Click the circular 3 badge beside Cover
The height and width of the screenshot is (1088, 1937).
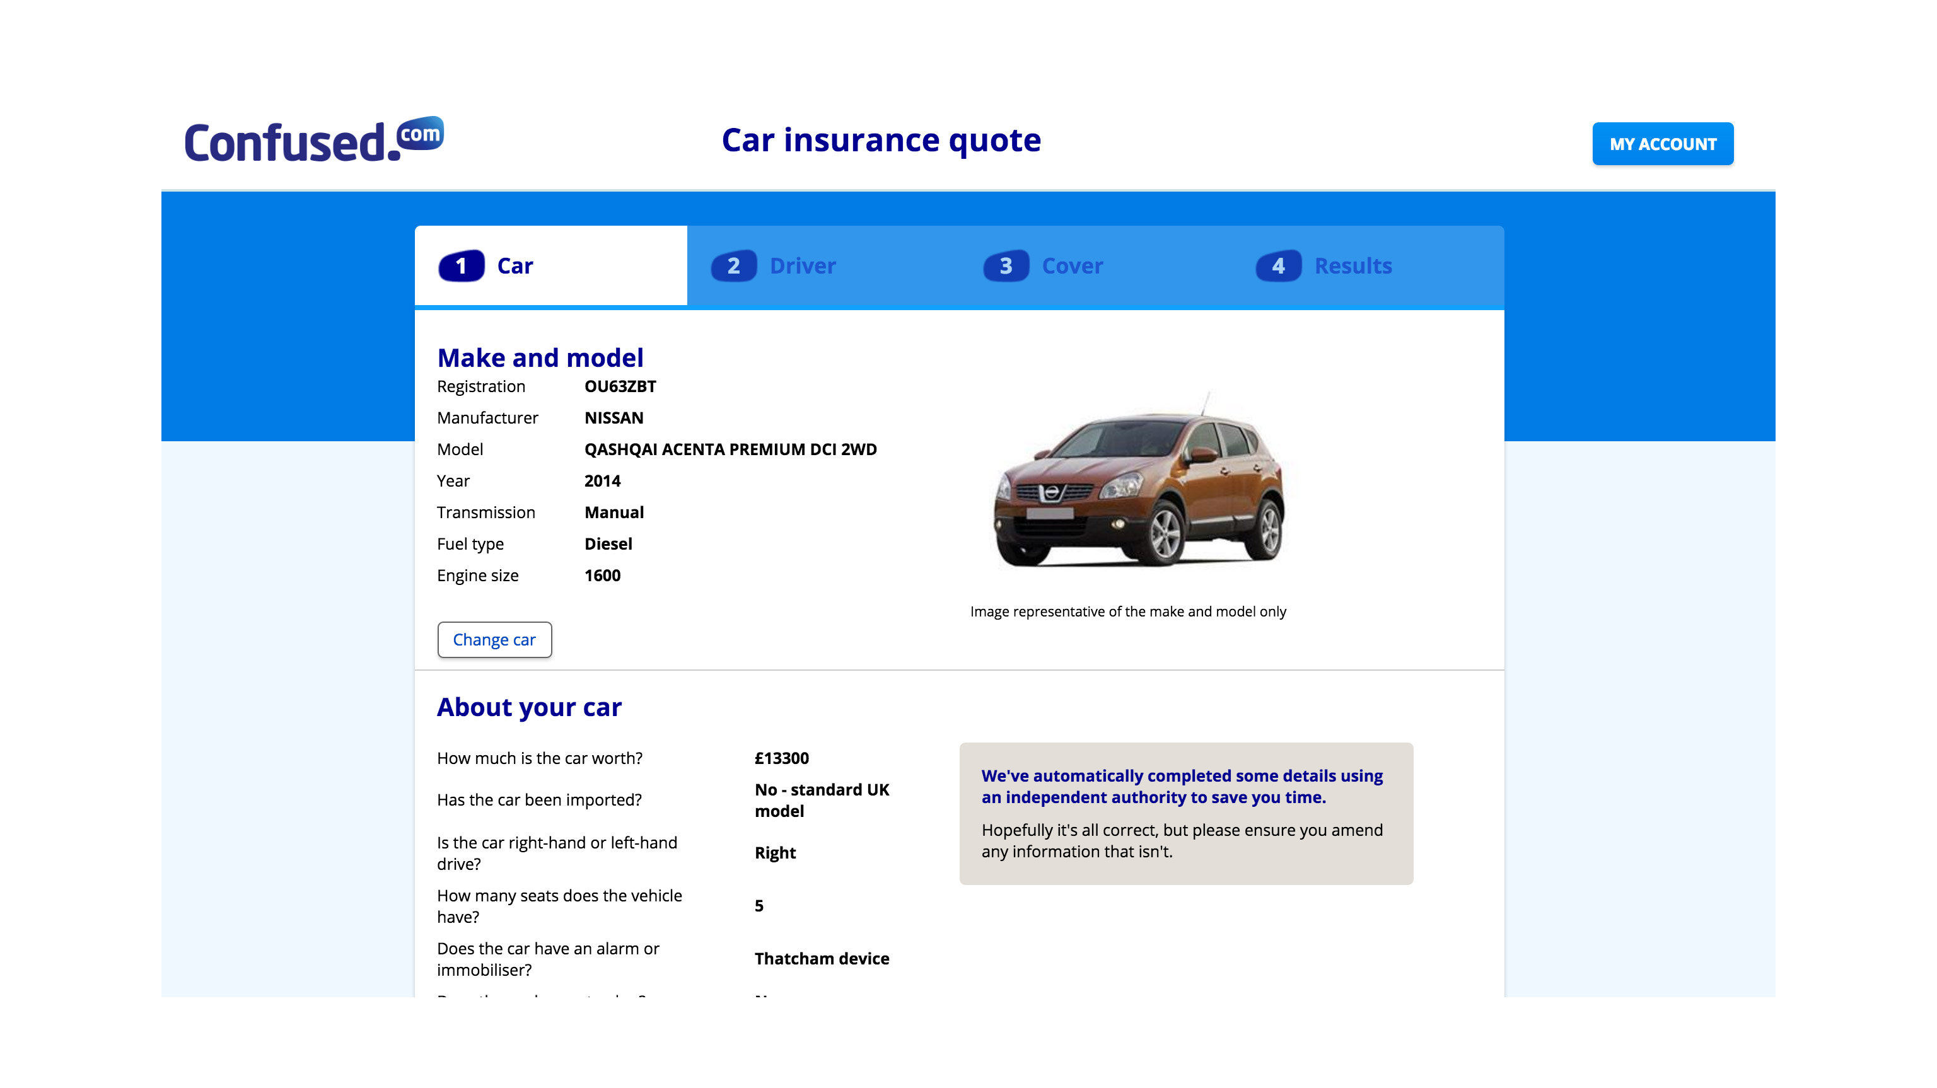[x=1005, y=265]
